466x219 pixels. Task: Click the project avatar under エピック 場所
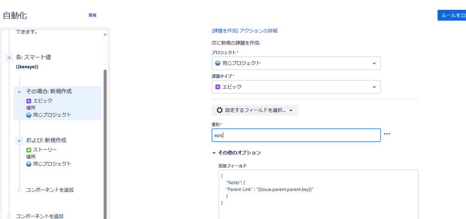point(29,115)
